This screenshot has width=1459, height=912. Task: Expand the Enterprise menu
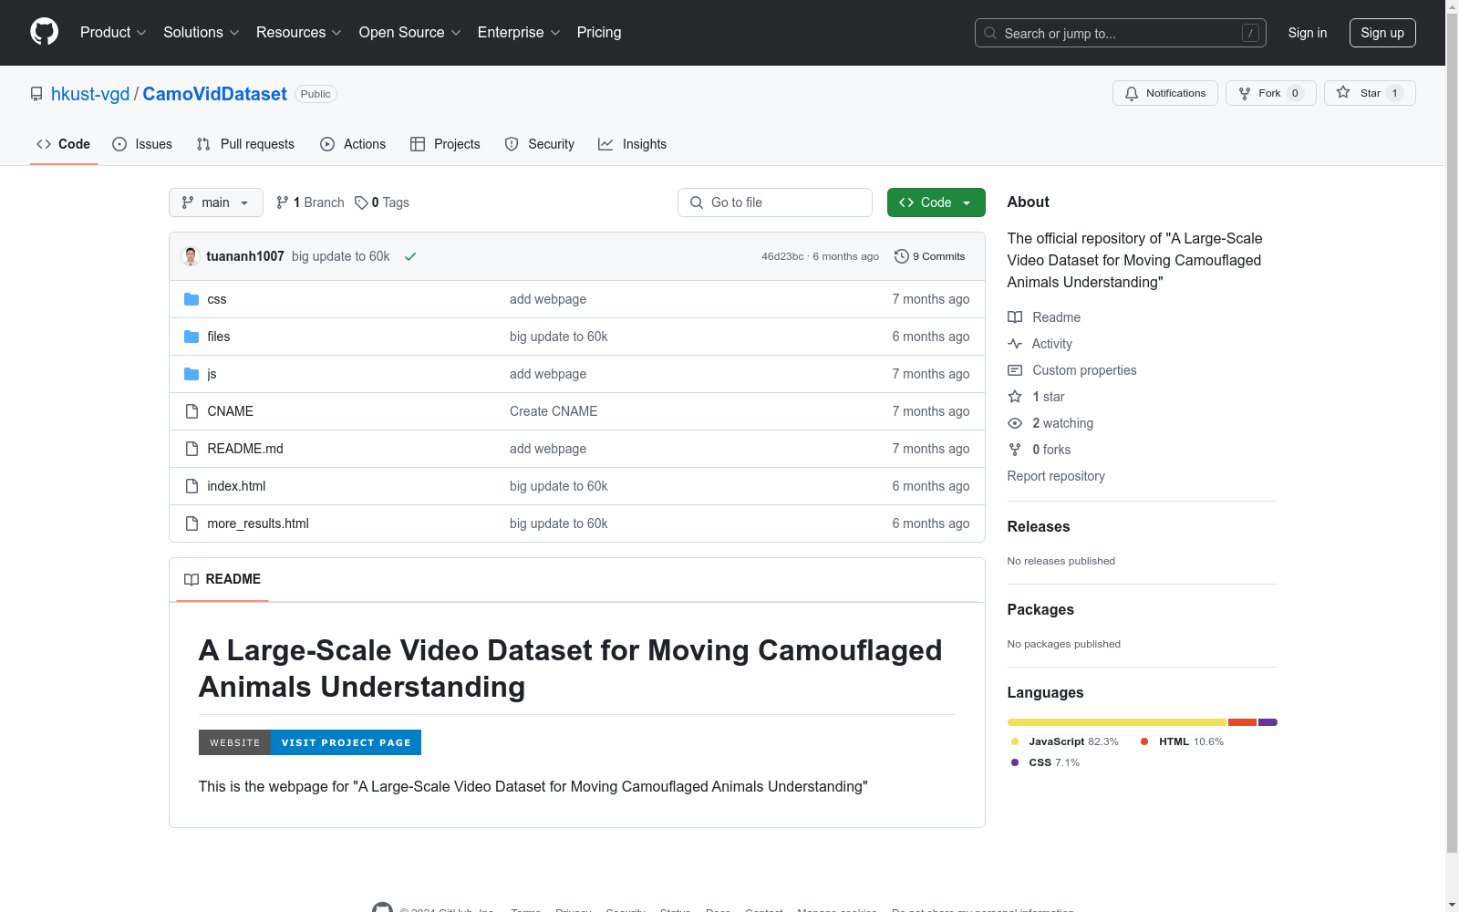click(x=519, y=32)
